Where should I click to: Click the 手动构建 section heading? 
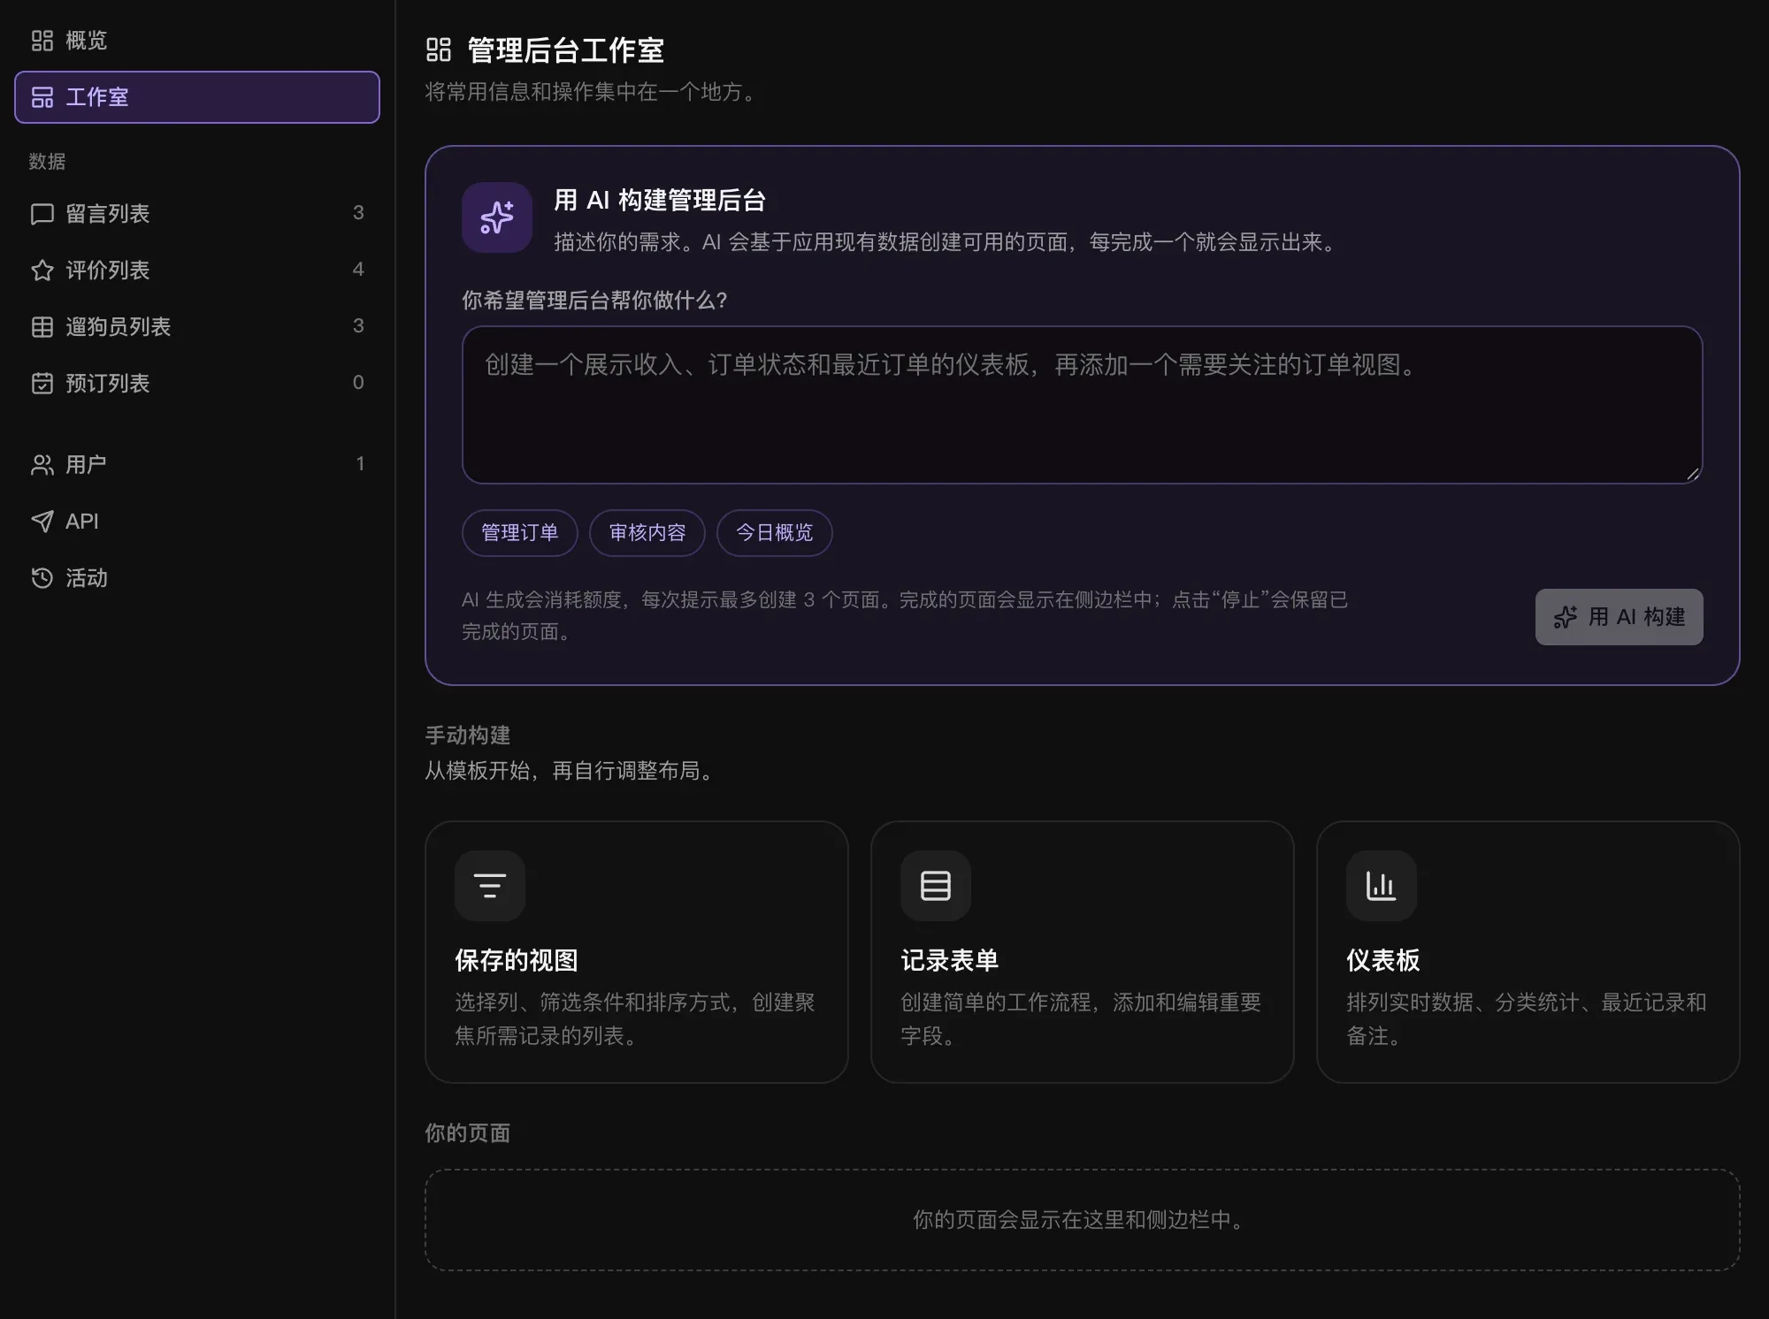468,736
